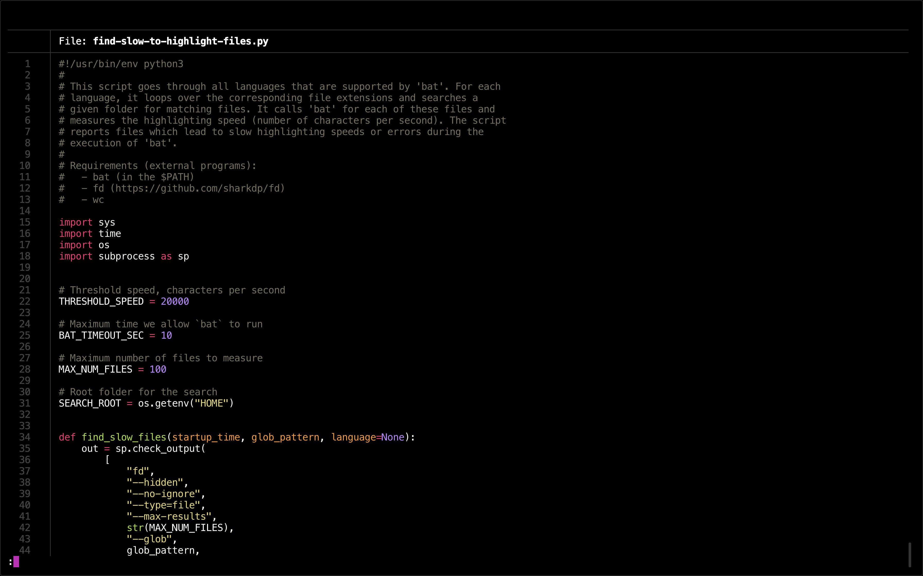Click line number 34 in the gutter
This screenshot has height=576, width=923.
click(25, 437)
